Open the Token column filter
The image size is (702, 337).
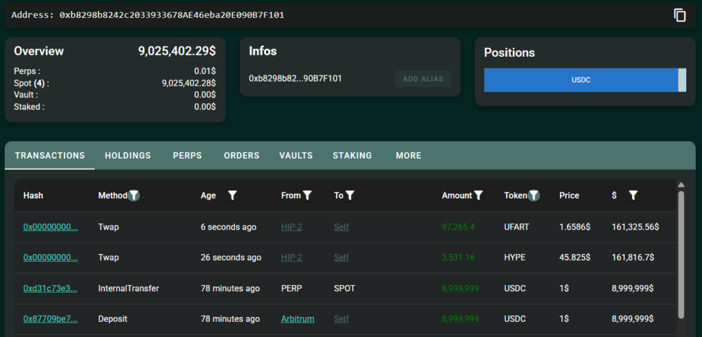click(534, 196)
